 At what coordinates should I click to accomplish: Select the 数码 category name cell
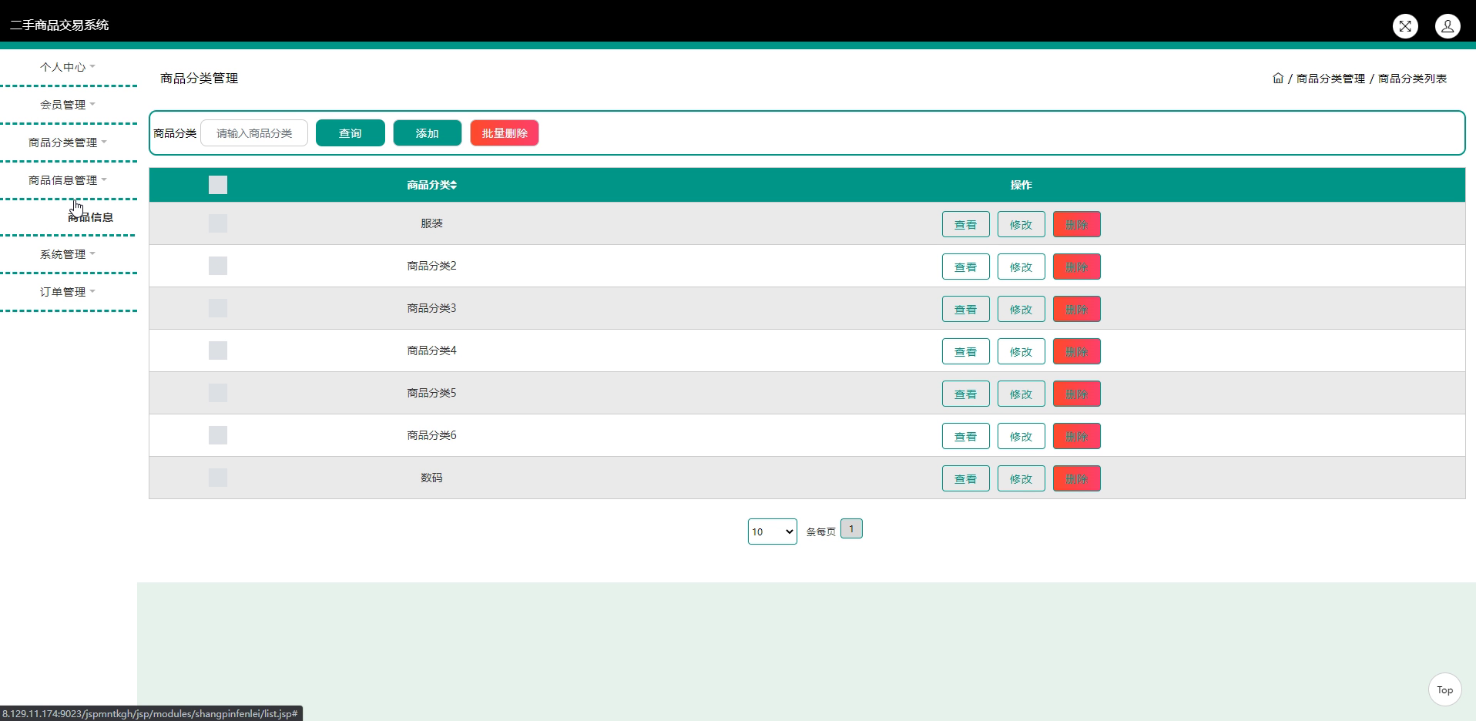[431, 478]
